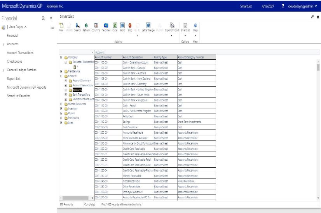
Task: Click the question mark help icon in header
Action: [283, 6]
